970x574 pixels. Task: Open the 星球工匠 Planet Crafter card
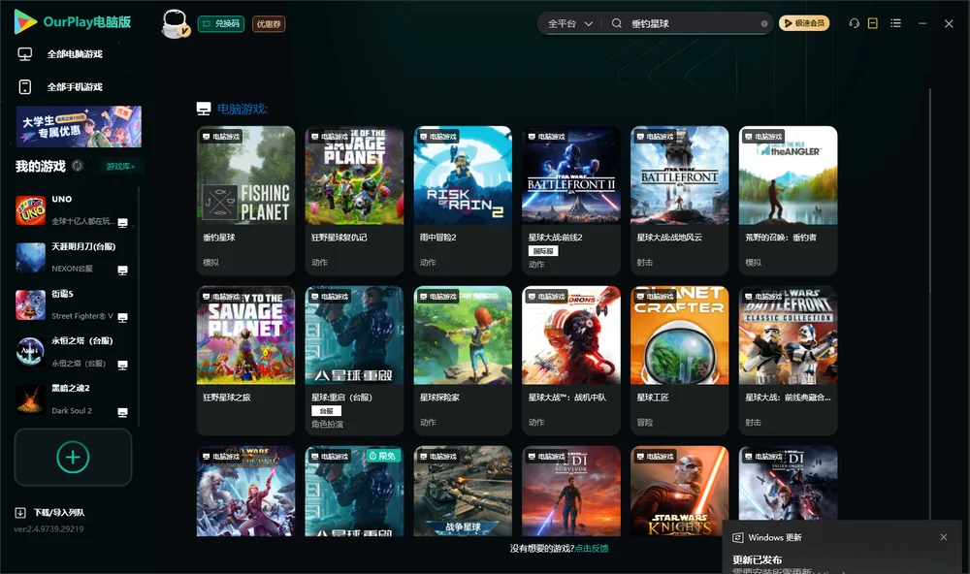tap(679, 361)
